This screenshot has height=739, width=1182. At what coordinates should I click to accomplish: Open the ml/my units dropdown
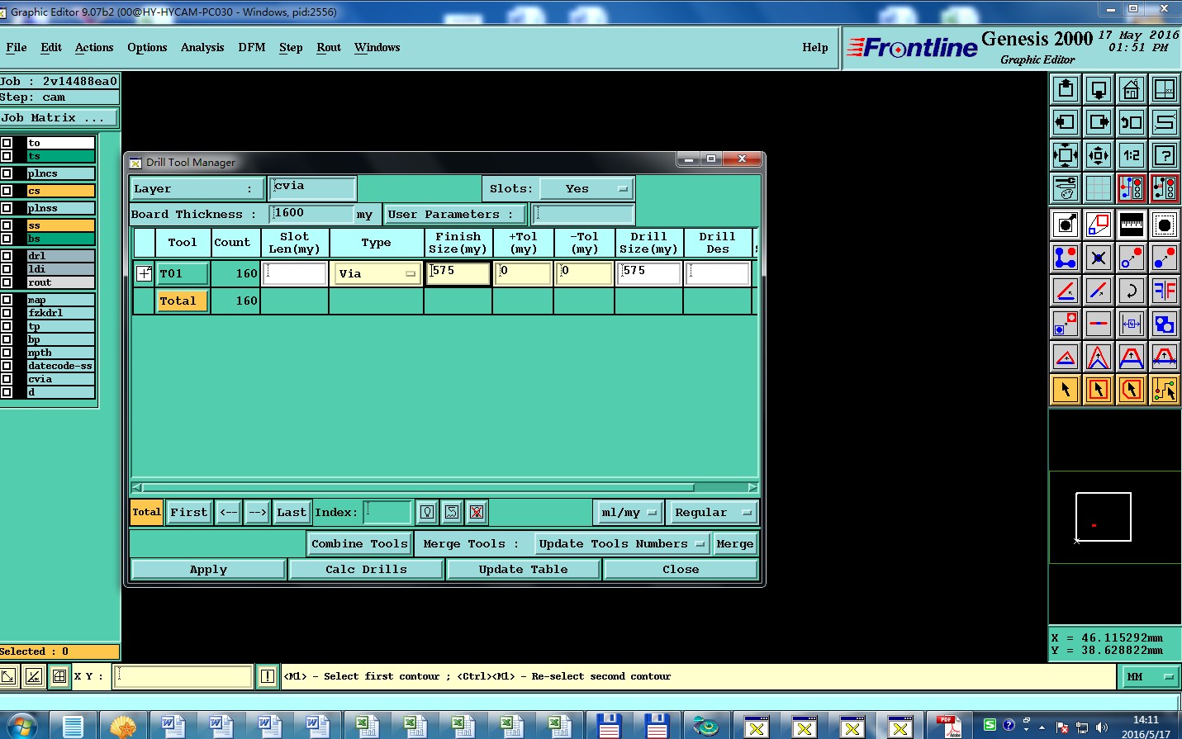[628, 512]
